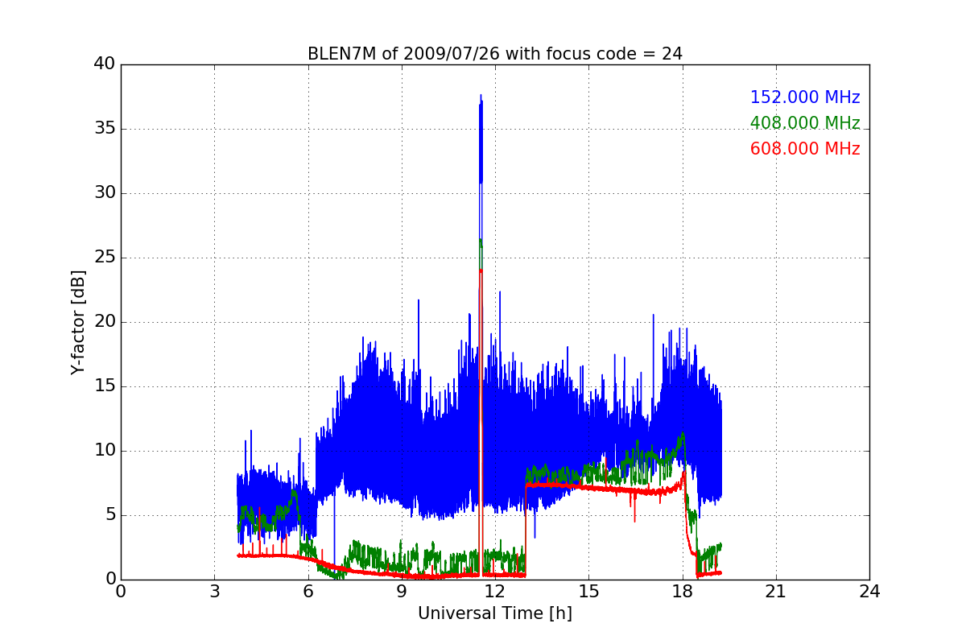Click the y-axis tick label 25

104,258
